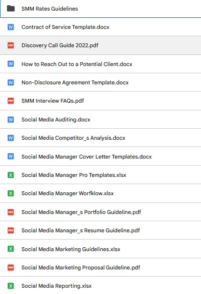This screenshot has height=294, width=201.
Task: Open Social Media Manager_s Resume Guideline.pdf
Action: (x=80, y=230)
